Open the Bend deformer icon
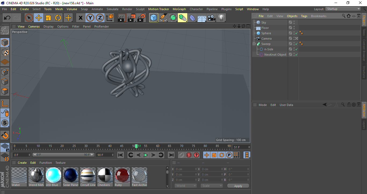The image size is (367, 194). click(192, 18)
